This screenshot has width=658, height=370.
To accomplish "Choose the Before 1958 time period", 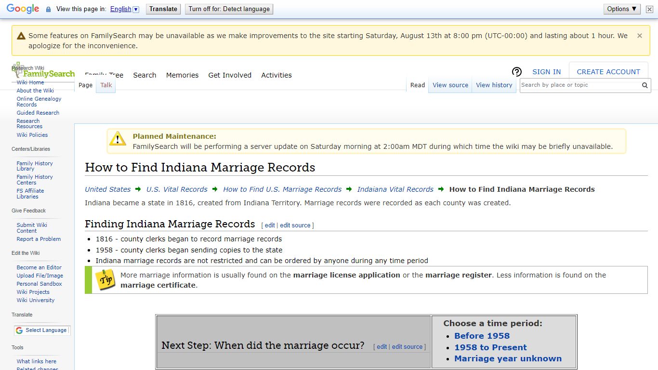I will (482, 336).
